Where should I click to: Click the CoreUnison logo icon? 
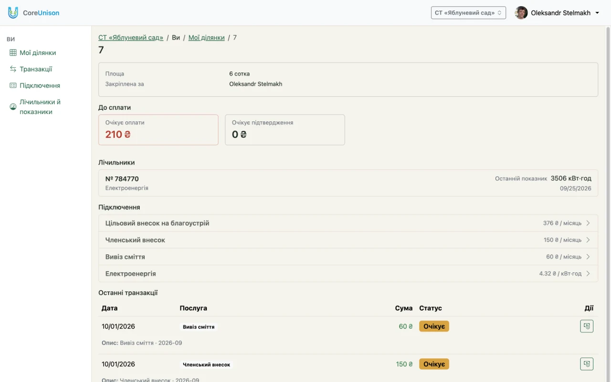click(13, 13)
